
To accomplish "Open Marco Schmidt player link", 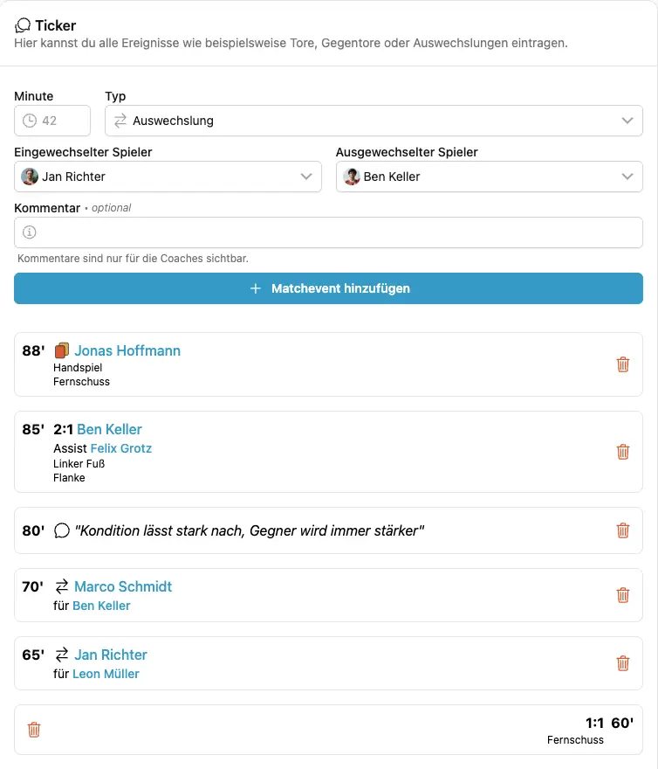I will pos(123,587).
